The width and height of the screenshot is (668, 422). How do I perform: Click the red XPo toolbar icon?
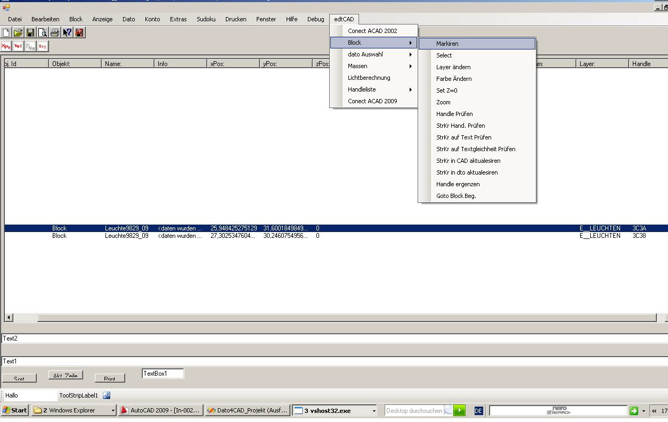tap(6, 46)
